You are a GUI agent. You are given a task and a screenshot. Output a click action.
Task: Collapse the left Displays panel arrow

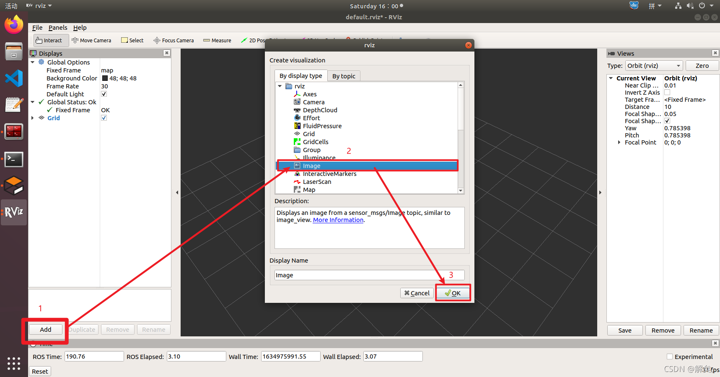pyautogui.click(x=177, y=193)
